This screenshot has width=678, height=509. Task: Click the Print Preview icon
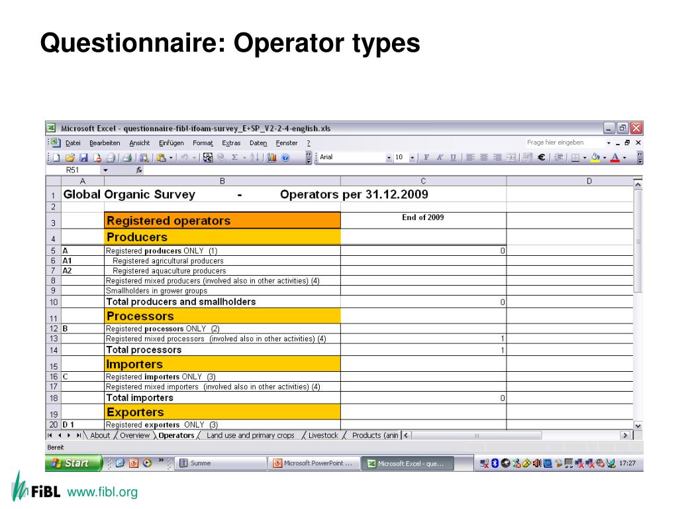127,158
